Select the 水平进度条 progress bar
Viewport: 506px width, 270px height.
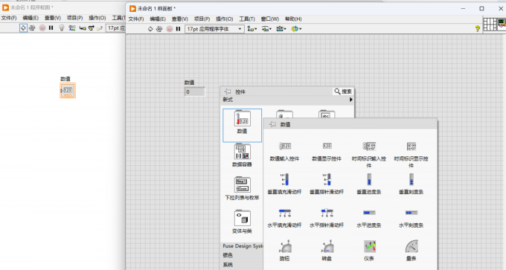click(x=369, y=219)
